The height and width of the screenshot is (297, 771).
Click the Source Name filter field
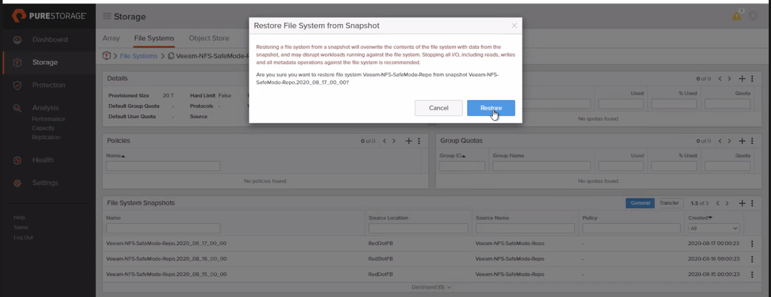tap(525, 228)
